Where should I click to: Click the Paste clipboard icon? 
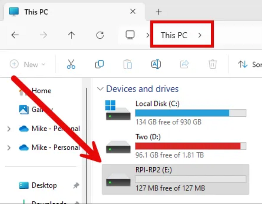(128, 64)
